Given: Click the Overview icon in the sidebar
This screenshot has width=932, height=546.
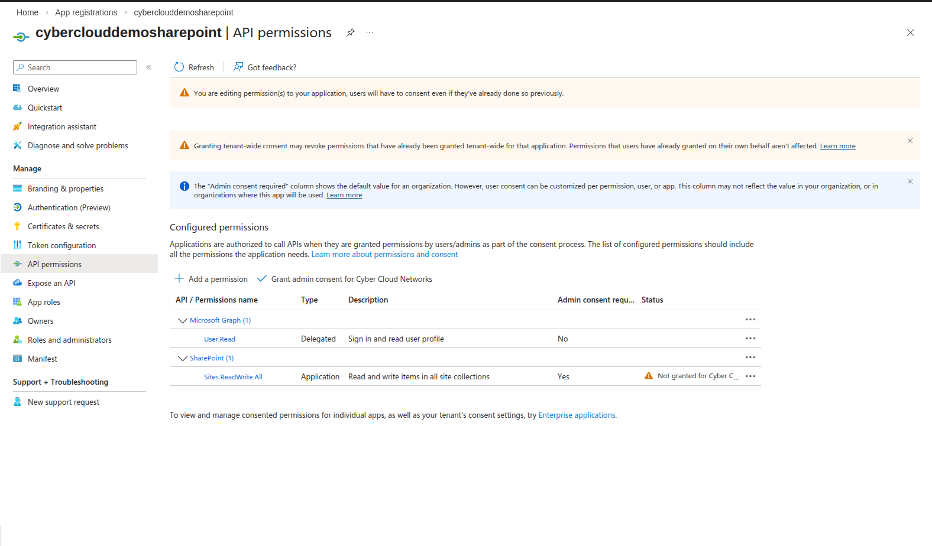Looking at the screenshot, I should pos(17,89).
